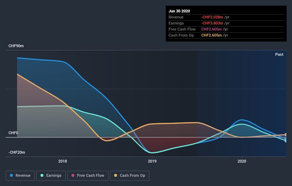Click the blue Revenue legend dot
The width and height of the screenshot is (292, 186).
[11, 175]
